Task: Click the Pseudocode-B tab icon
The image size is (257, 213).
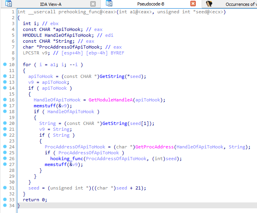Action: tap(109, 3)
